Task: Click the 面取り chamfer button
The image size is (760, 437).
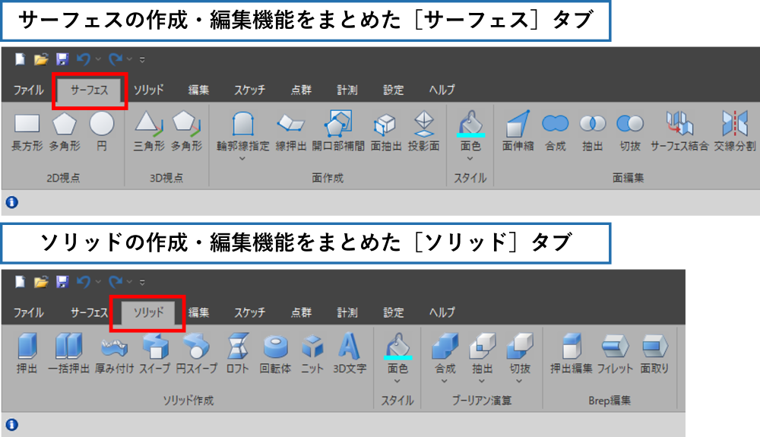Action: (x=654, y=353)
